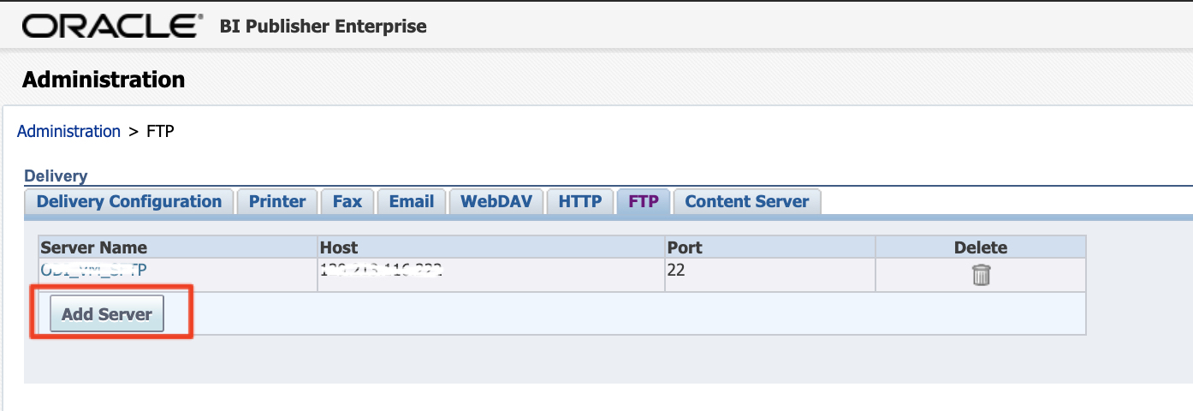Open the Content Server tab

(x=746, y=202)
